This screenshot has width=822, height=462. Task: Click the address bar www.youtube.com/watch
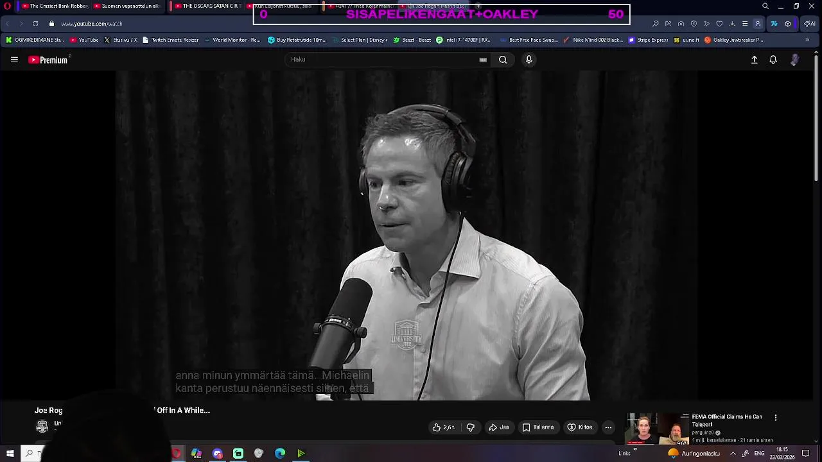(92, 24)
